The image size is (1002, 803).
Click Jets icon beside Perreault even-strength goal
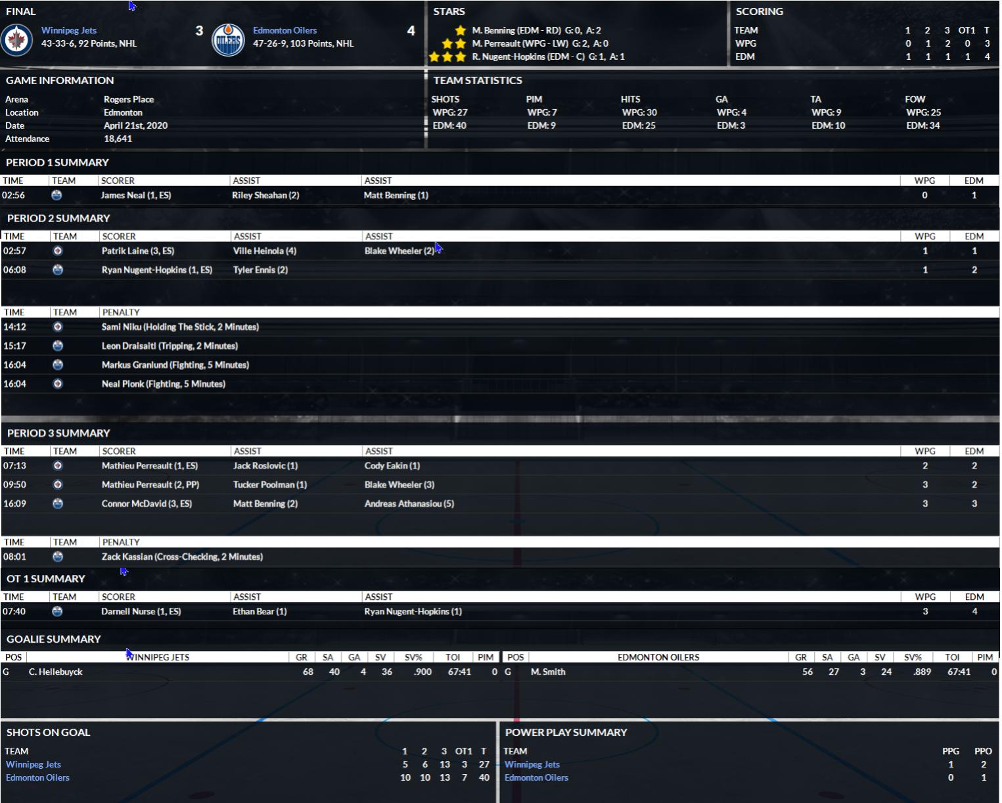[x=58, y=466]
